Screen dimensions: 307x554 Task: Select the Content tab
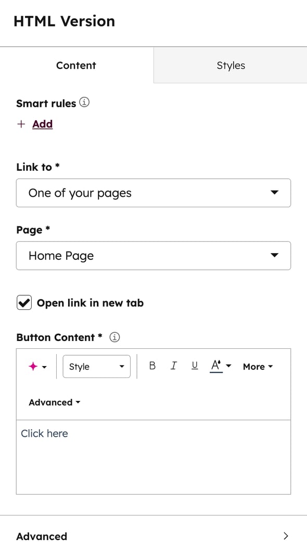[x=76, y=65]
